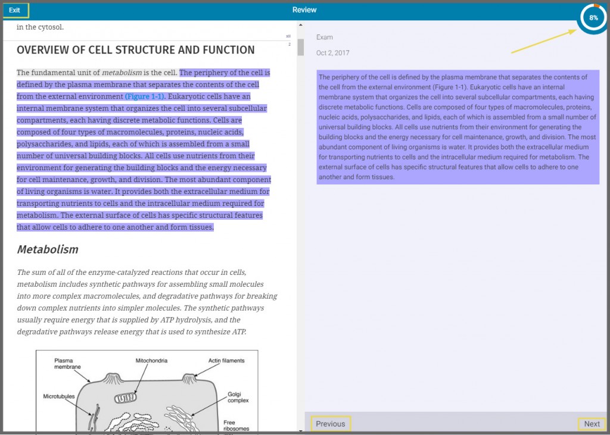The image size is (610, 435).
Task: Open the Figure 1-1 link
Action: [x=145, y=96]
